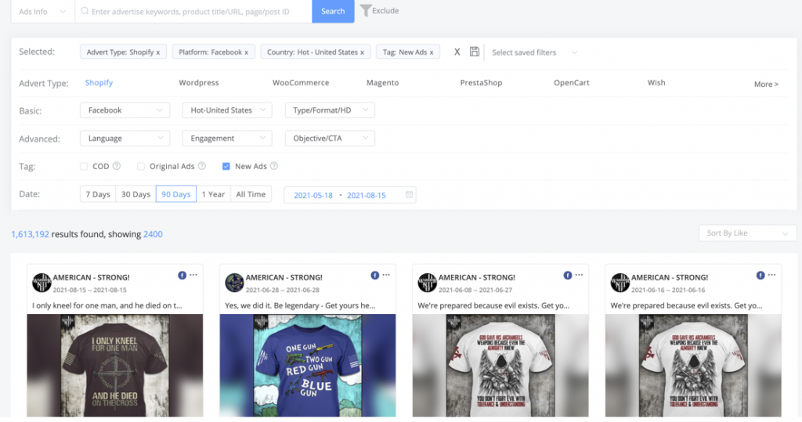Image resolution: width=802 pixels, height=422 pixels.
Task: Open the three-dot menu on the first ad card
Action: click(193, 276)
